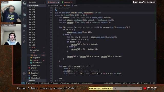This screenshot has height=92, width=164.
Task: Click the unsaved dot on lib.rs tab
Action: click(59, 2)
